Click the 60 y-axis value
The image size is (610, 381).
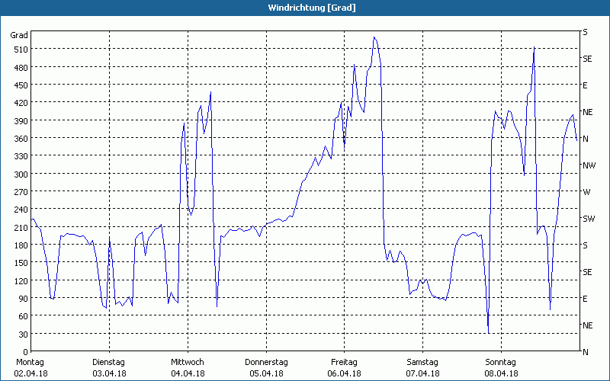24,316
